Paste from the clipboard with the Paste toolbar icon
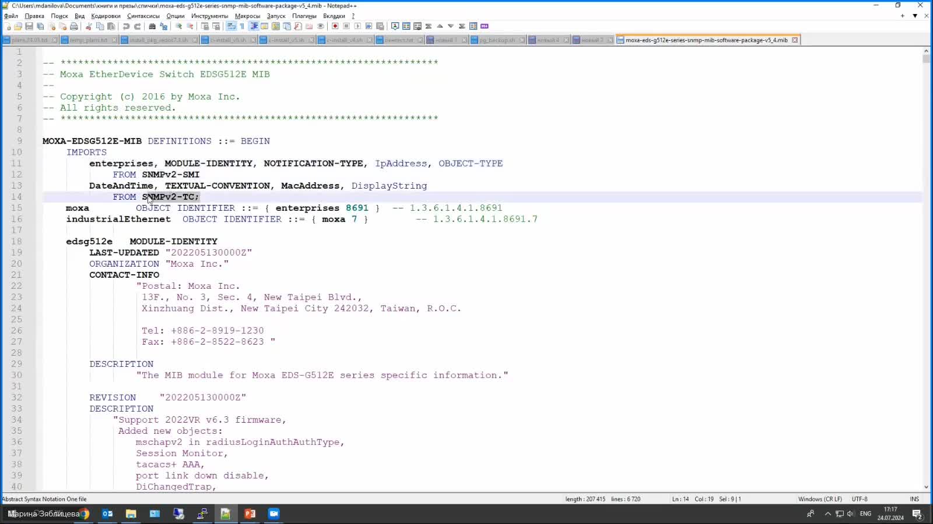This screenshot has width=933, height=524. click(x=111, y=26)
